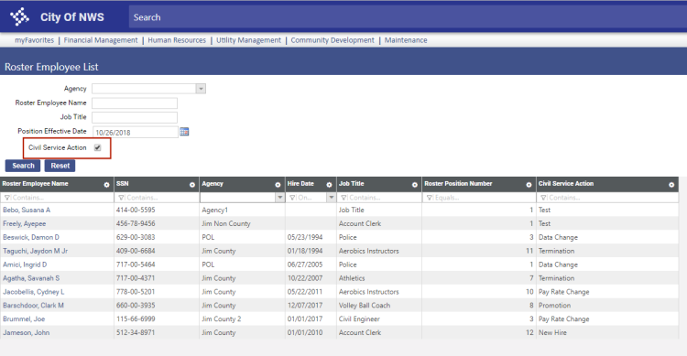
Task: Open the Financial Management menu
Action: tap(101, 40)
